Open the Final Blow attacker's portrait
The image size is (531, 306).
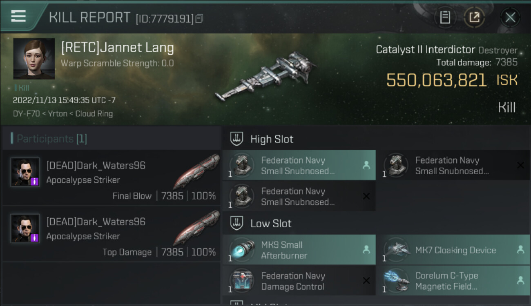(25, 172)
